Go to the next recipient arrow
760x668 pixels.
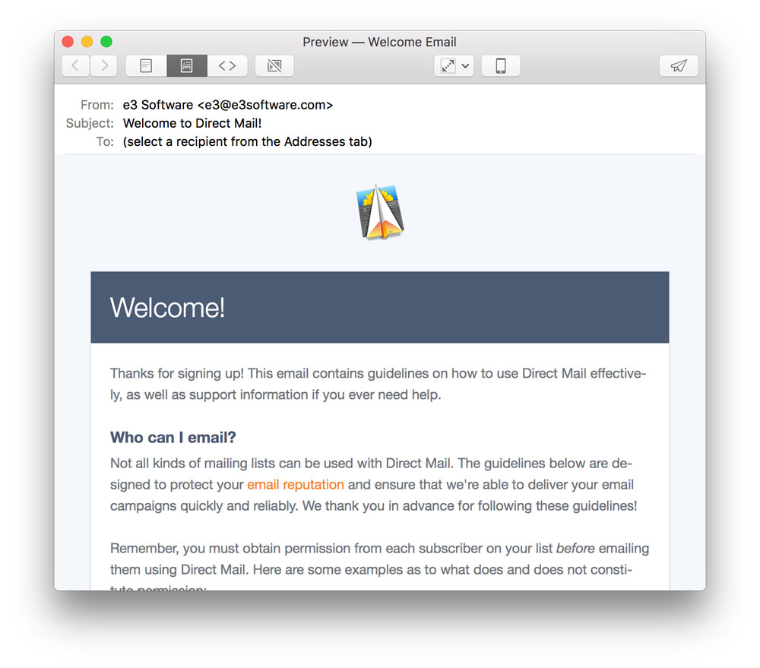[x=103, y=65]
